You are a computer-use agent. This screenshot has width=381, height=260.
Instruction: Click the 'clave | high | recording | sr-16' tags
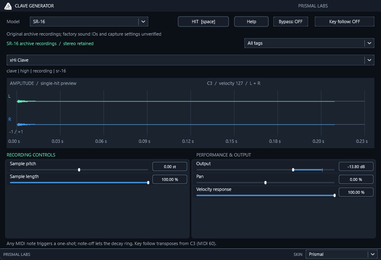pyautogui.click(x=36, y=71)
